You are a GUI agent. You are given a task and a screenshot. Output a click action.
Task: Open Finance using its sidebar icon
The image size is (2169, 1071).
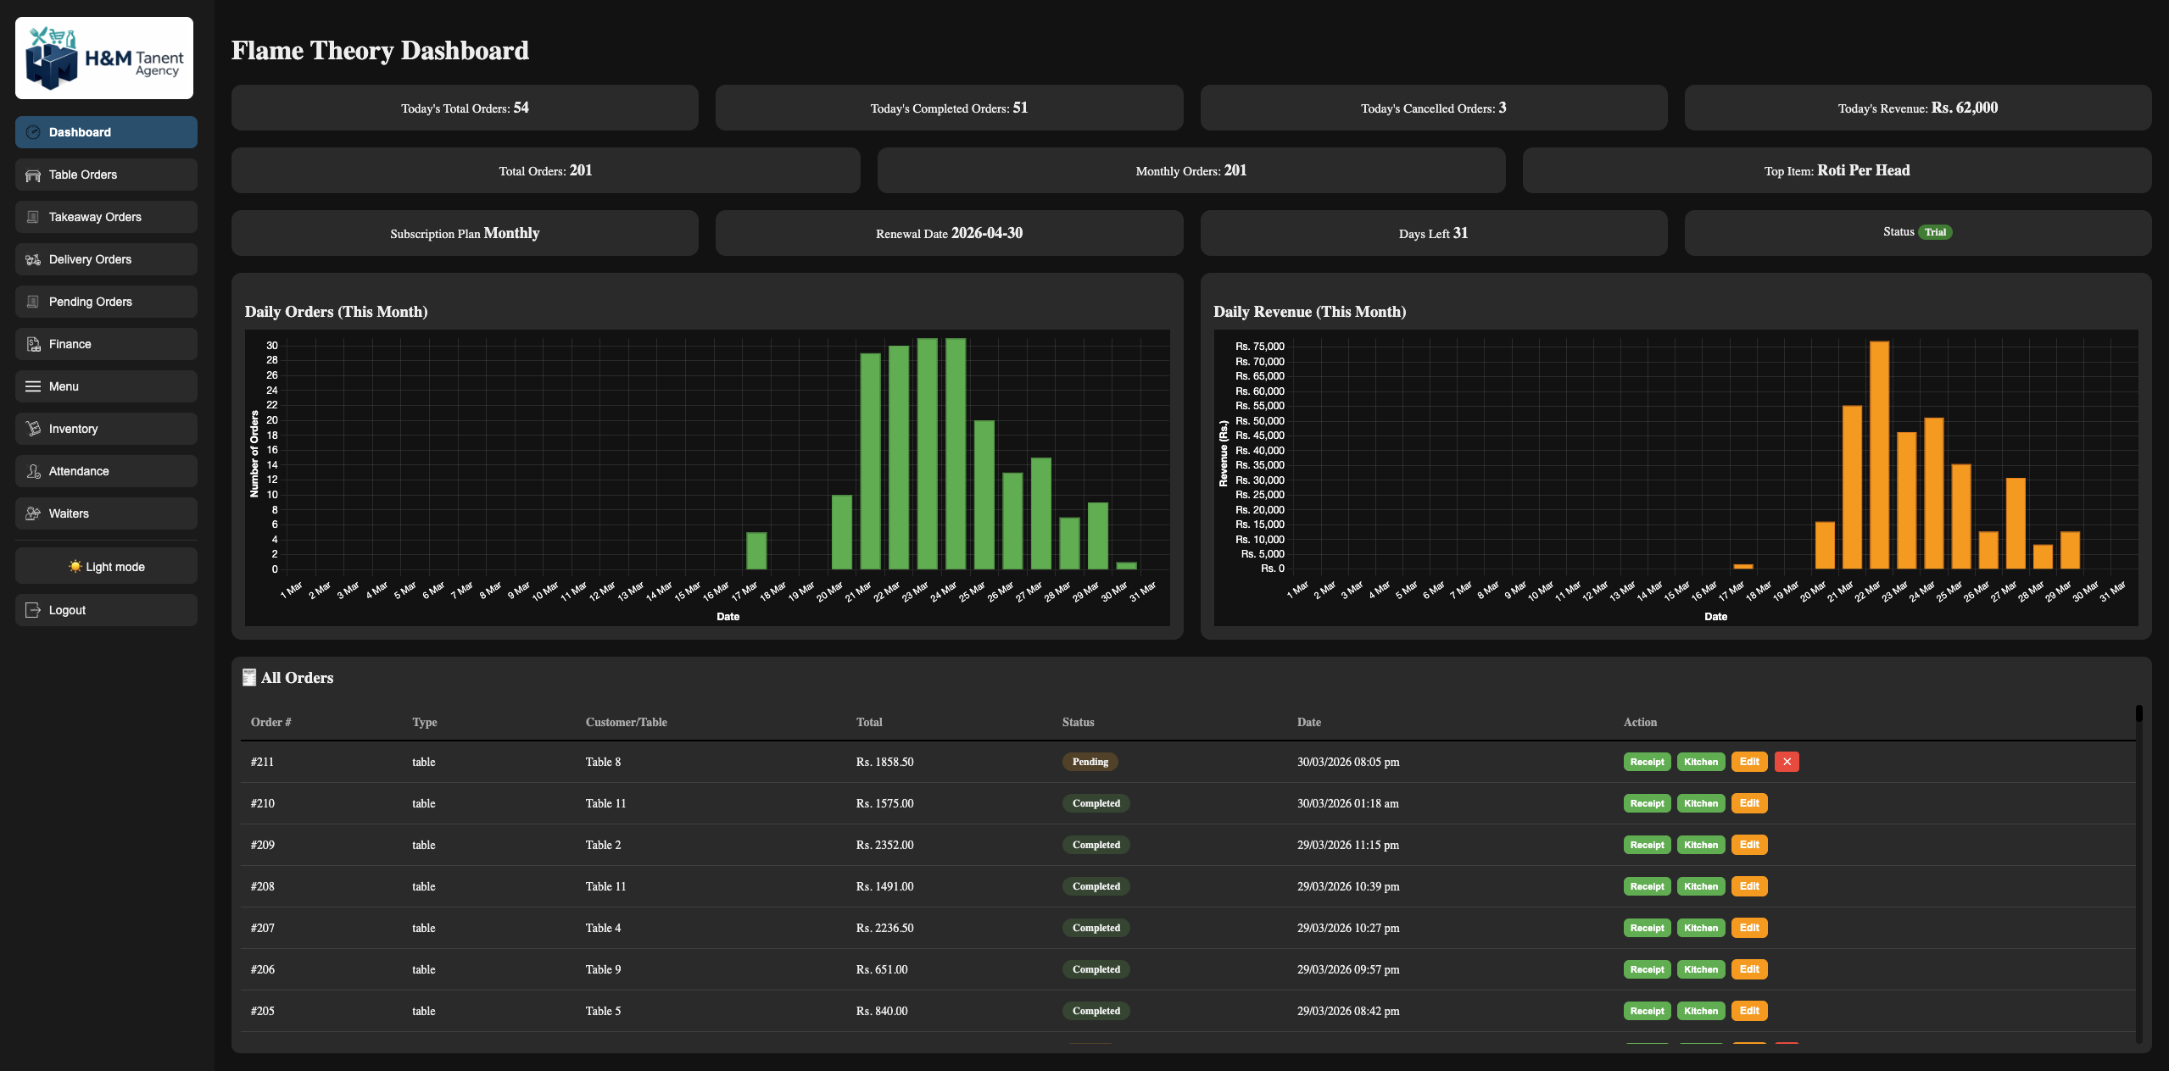tap(32, 343)
